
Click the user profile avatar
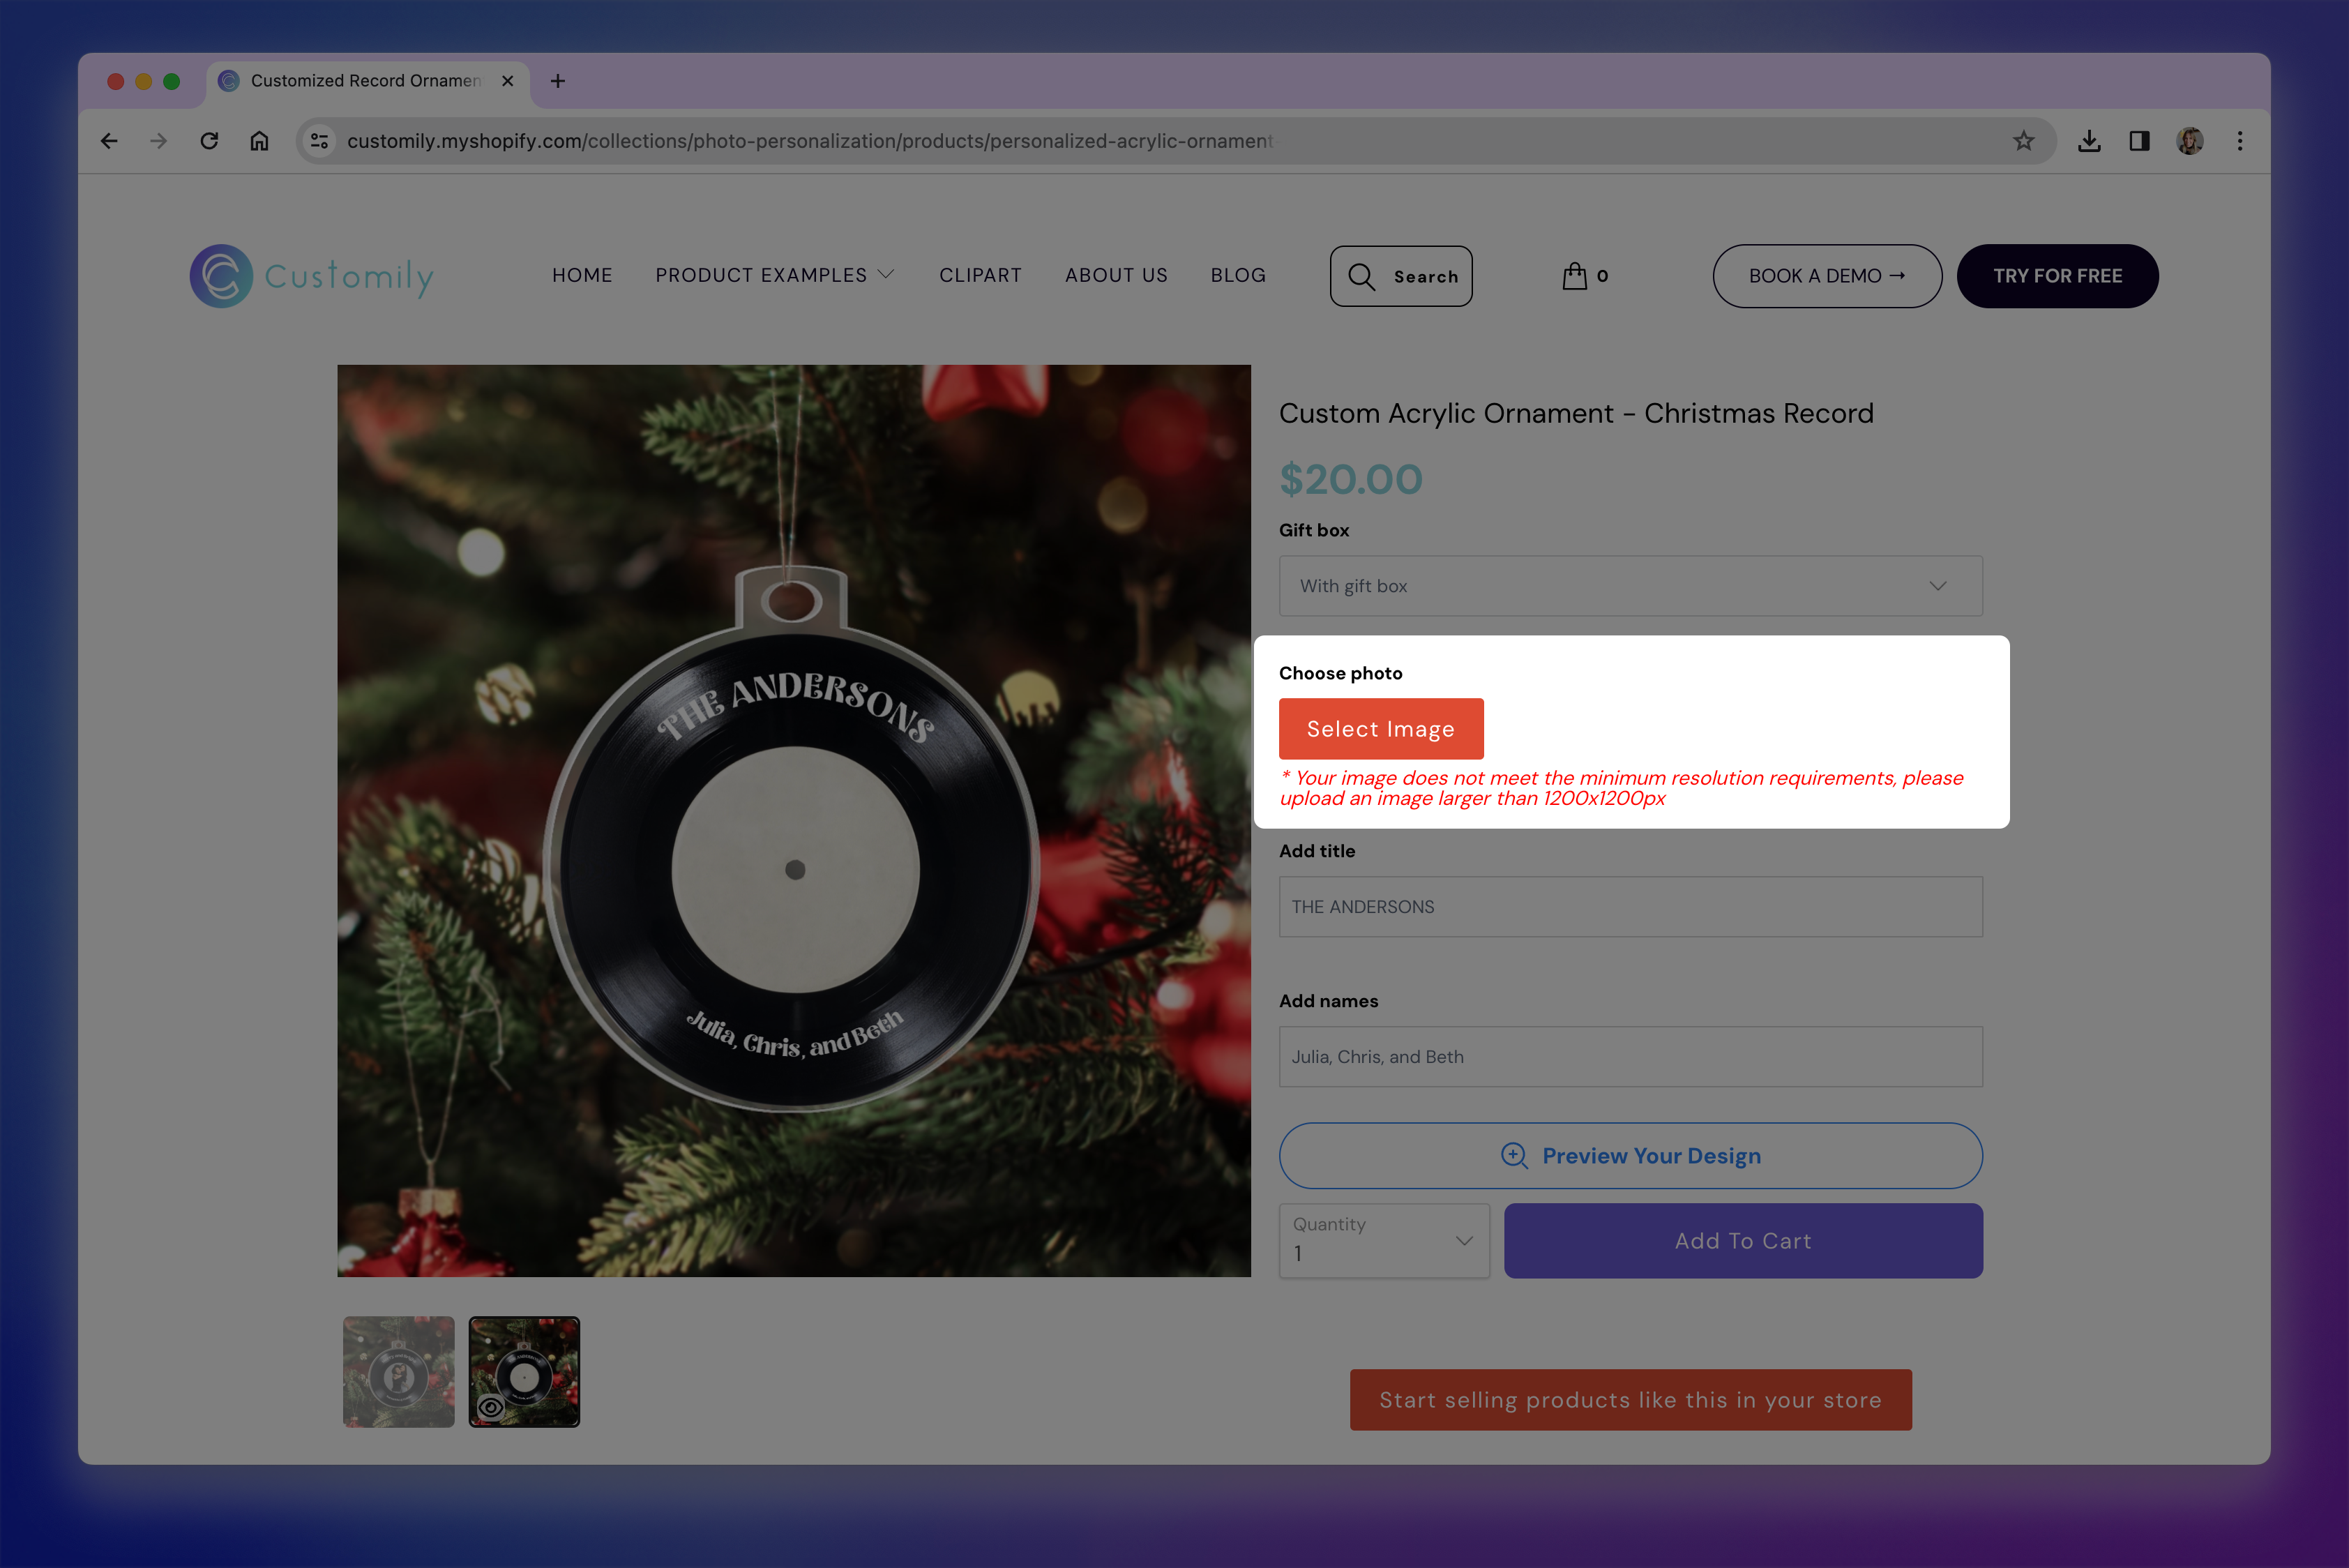coord(2190,141)
